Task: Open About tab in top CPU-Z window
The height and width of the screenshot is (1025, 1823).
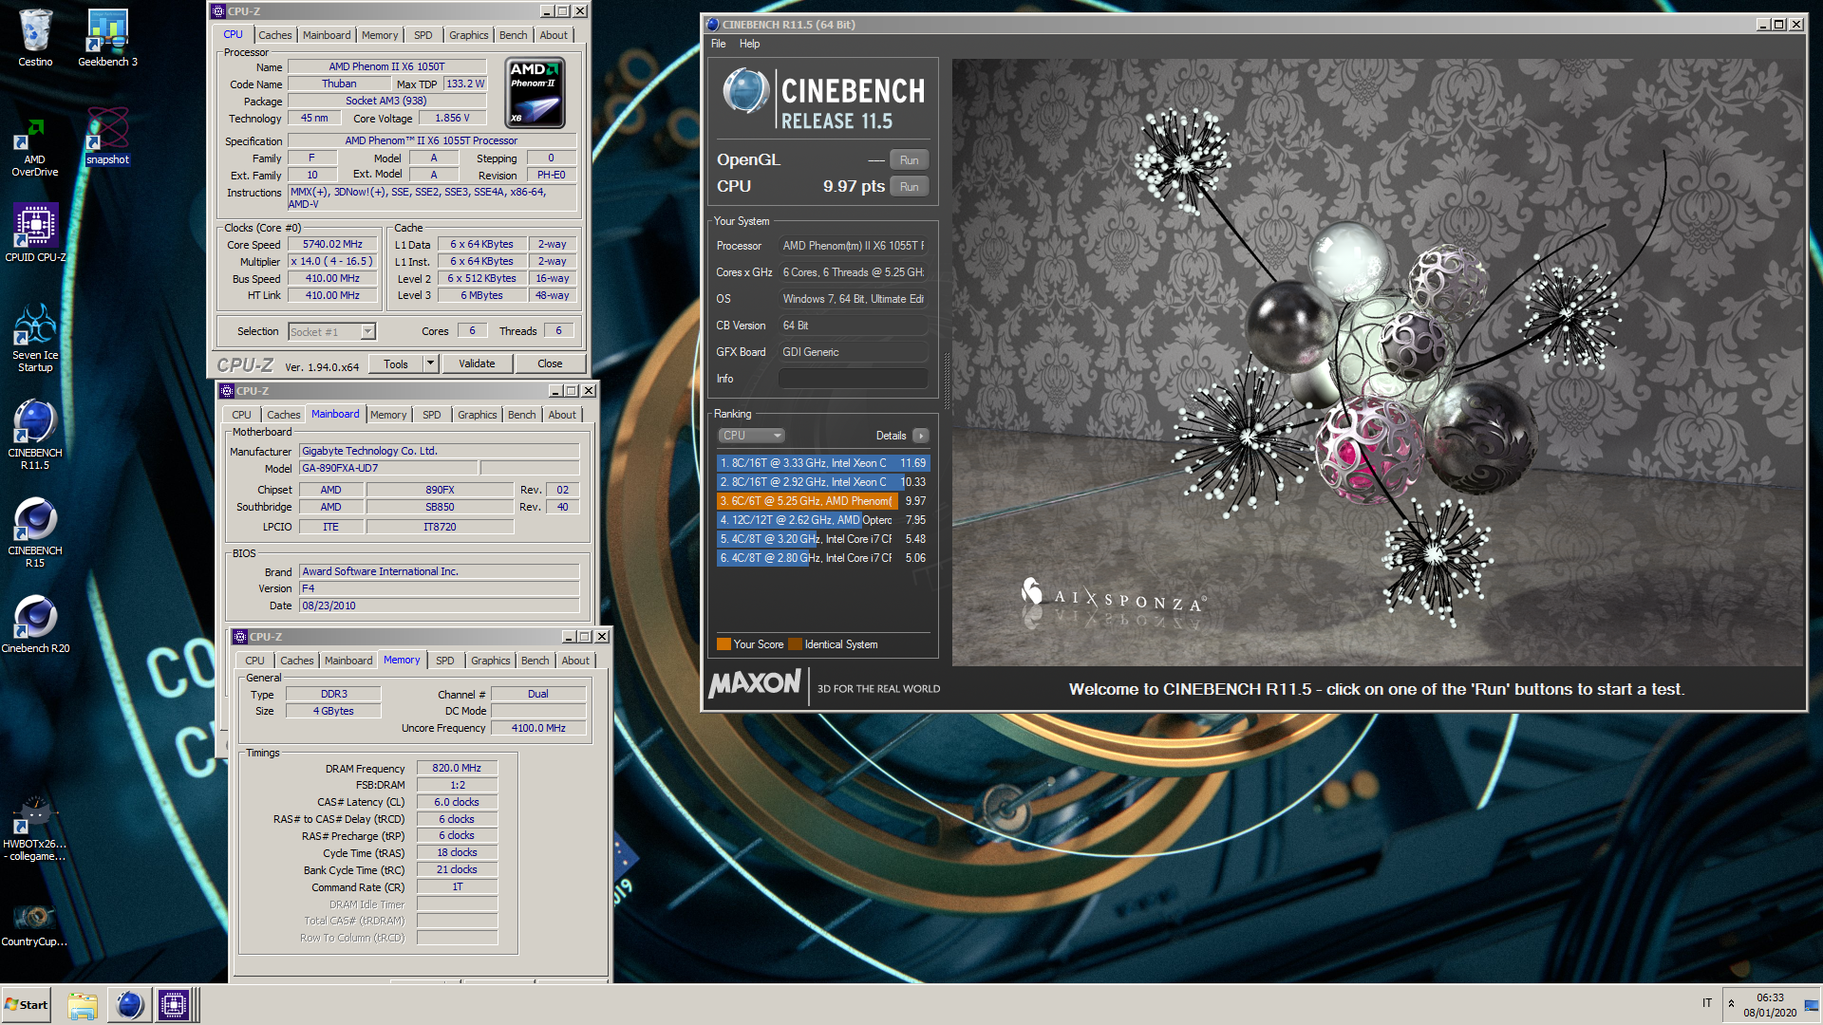Action: click(x=554, y=35)
